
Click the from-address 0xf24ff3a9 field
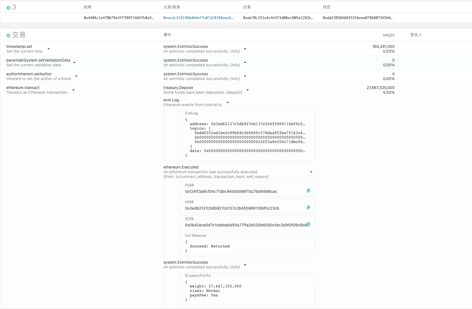tap(247, 189)
